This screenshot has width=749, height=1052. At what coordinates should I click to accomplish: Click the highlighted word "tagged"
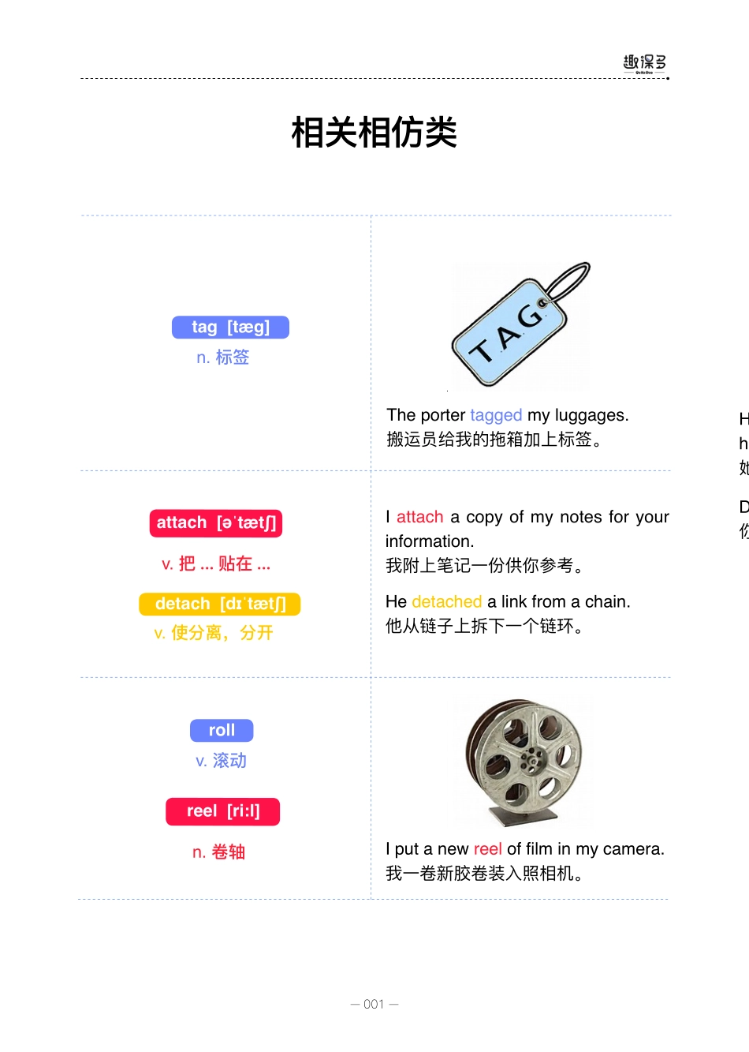496,415
